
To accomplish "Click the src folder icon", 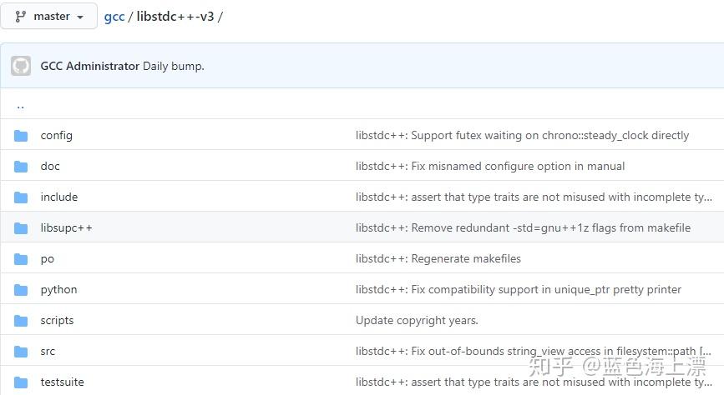I will point(21,351).
